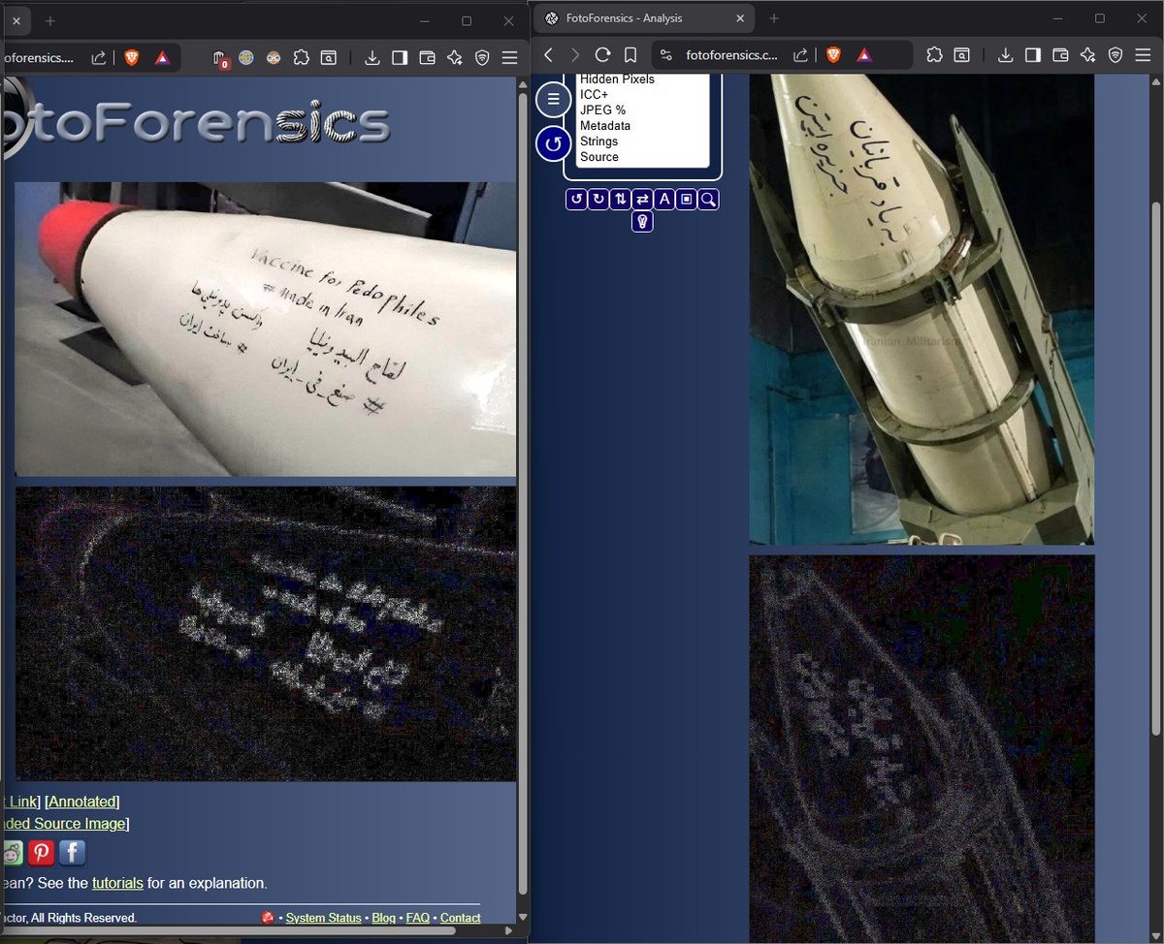Click the share icon in left window address bar
The height and width of the screenshot is (944, 1164).
[99, 58]
